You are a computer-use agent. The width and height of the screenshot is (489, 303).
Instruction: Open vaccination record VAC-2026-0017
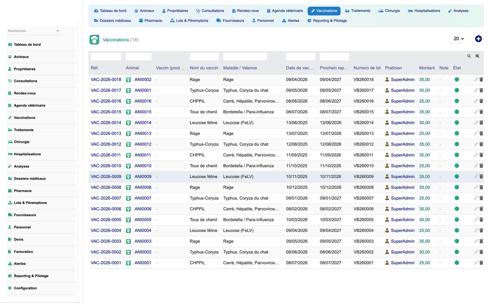tap(106, 91)
